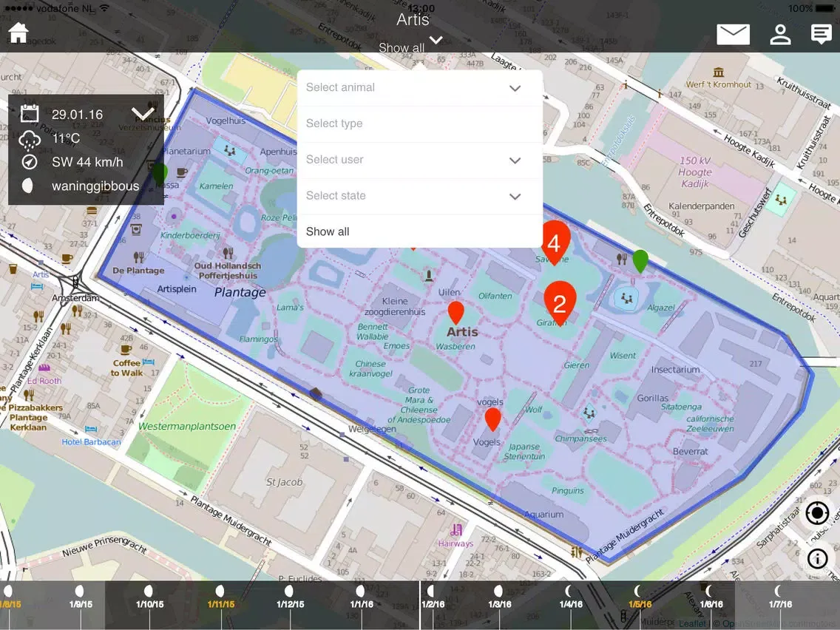Jump to 1/5/16 on the timeline
This screenshot has width=840, height=630.
click(x=640, y=603)
